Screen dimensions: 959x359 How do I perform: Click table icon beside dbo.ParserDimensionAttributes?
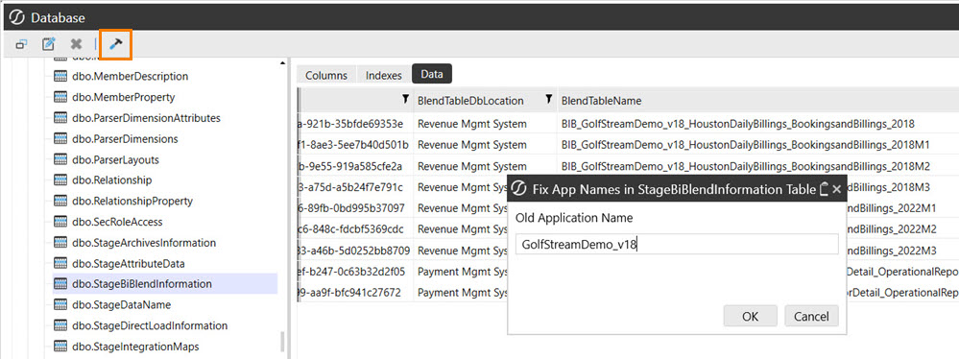point(60,118)
